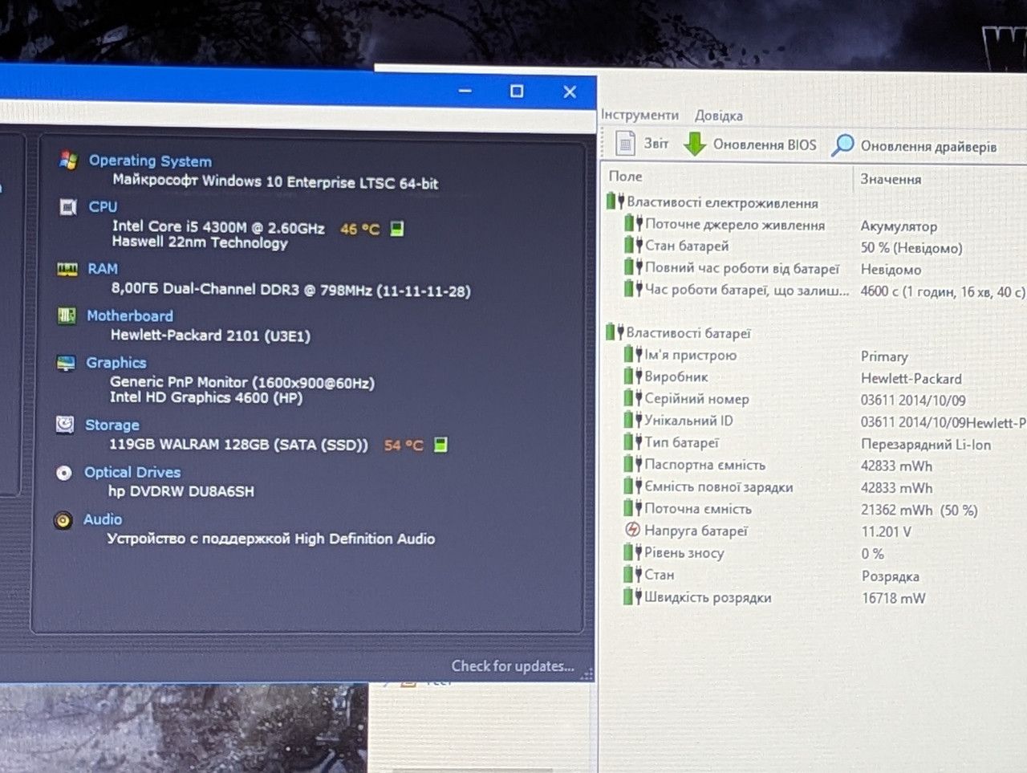Click the Operating System Windows flag icon
This screenshot has height=773, width=1027.
tap(68, 160)
